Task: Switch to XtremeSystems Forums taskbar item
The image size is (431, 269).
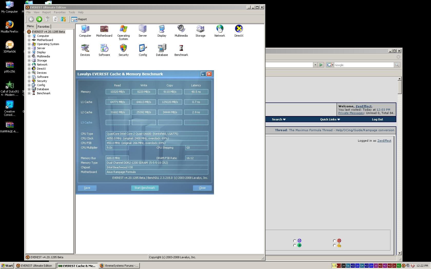Action: coord(119,266)
